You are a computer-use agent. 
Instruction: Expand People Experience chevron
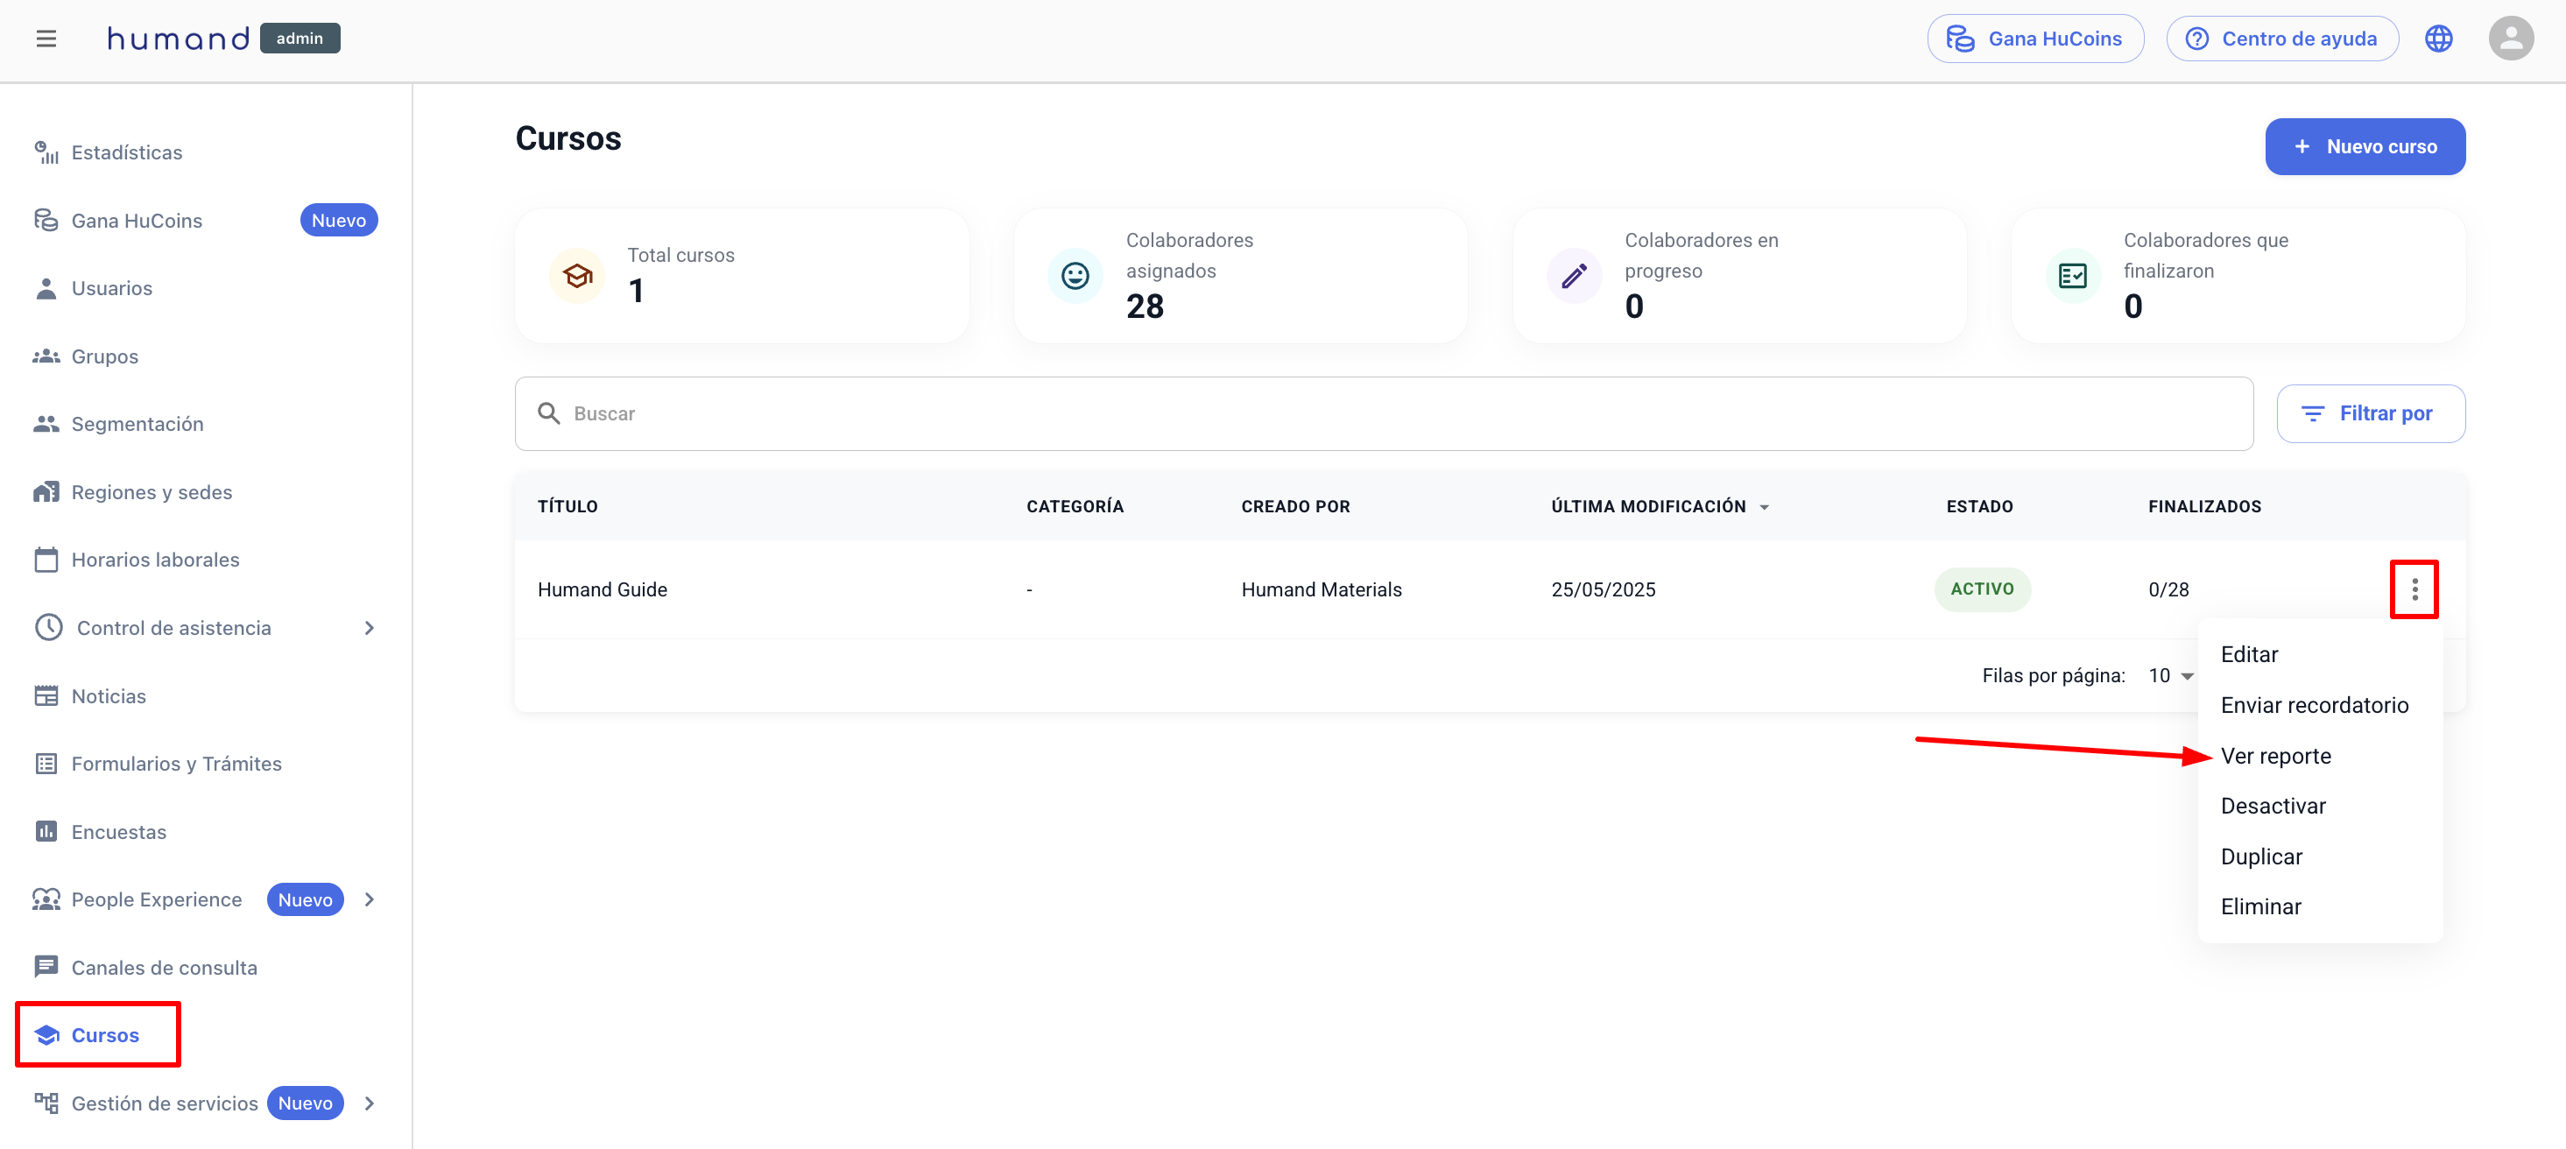coord(370,899)
